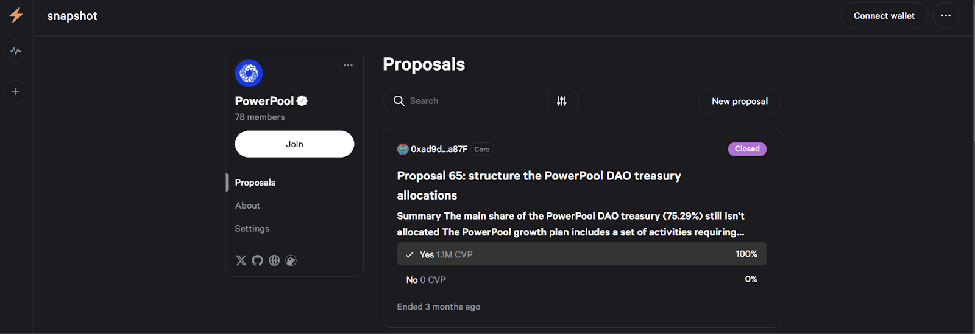Viewport: 975px width, 334px height.
Task: Expand the space options three-dot menu
Action: [x=348, y=65]
